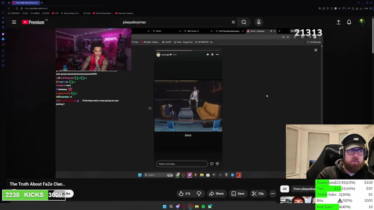
Task: Open the Windows Start menu on taskbar
Action: [x=165, y=206]
